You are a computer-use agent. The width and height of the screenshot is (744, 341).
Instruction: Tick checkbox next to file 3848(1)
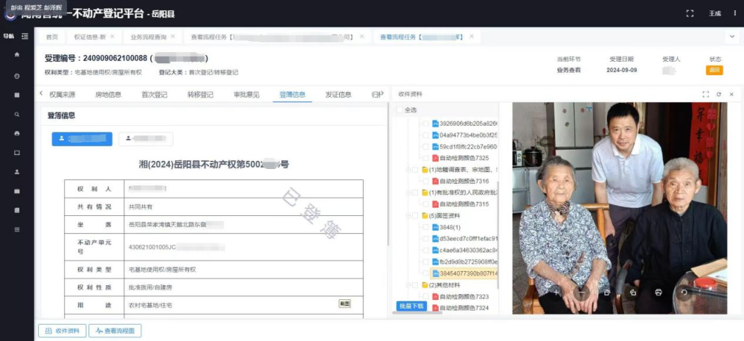click(x=425, y=227)
